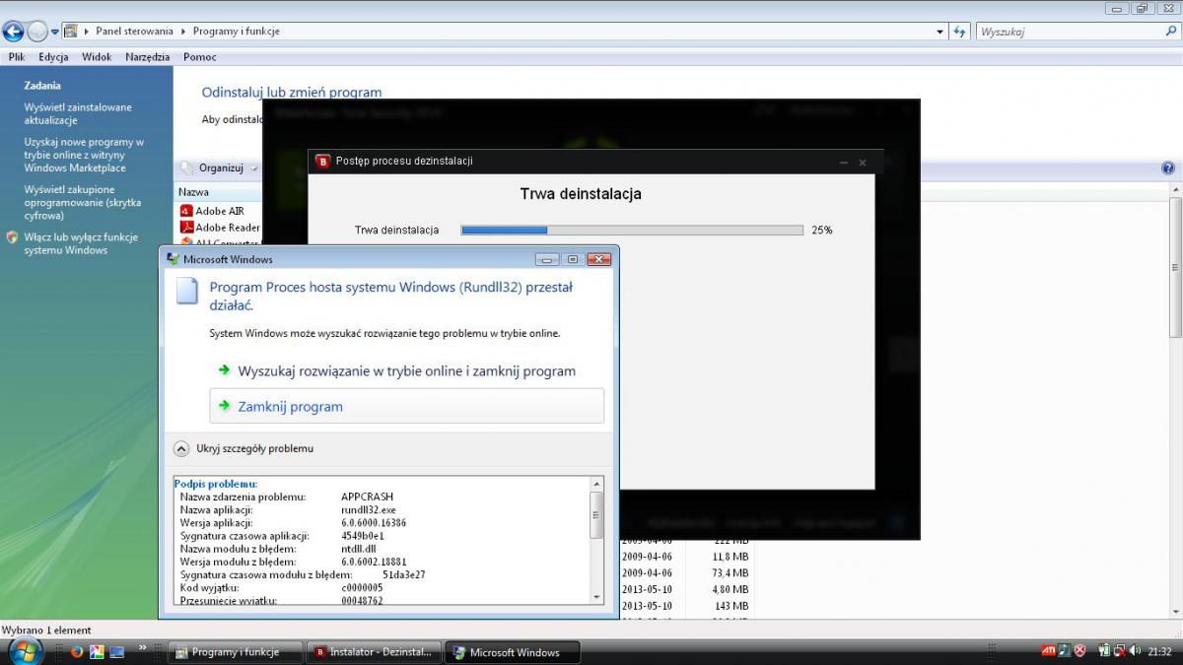Switch to Microsoft Windows taskbar button
The width and height of the screenshot is (1183, 665).
tap(513, 652)
